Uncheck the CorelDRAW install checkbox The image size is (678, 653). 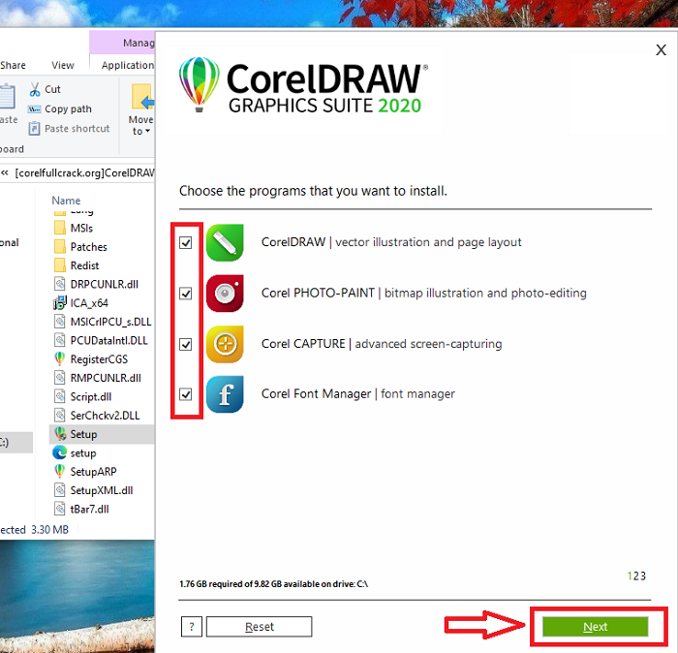186,243
